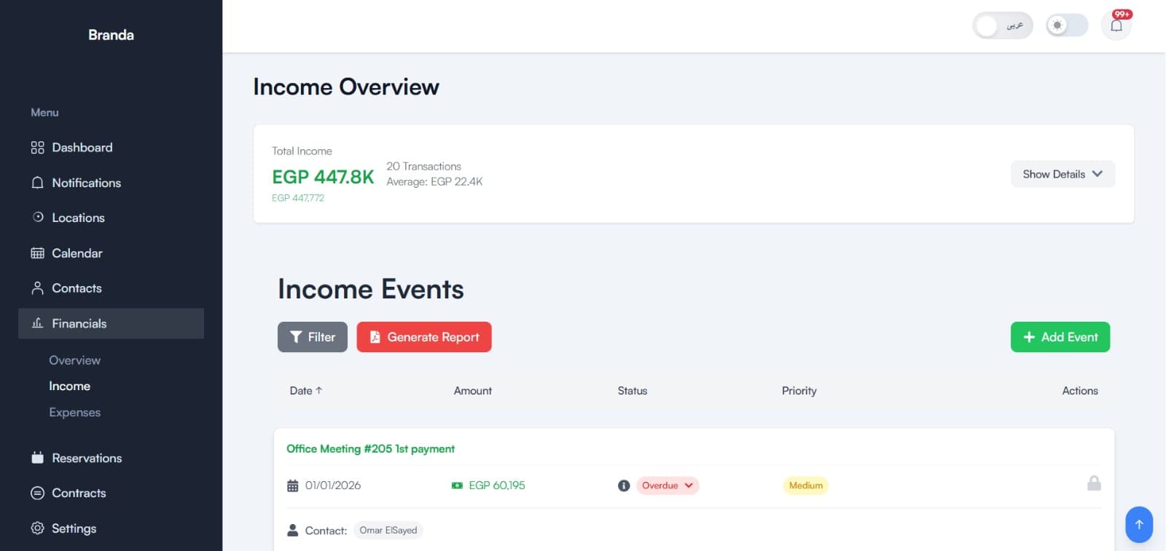Toggle the light/dark theme switch
Viewport: 1166px width, 551px height.
click(x=1067, y=25)
